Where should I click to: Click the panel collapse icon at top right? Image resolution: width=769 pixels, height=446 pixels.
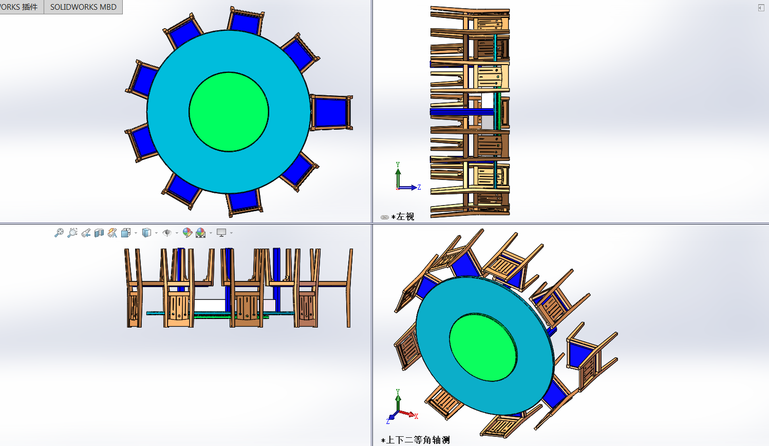(x=761, y=8)
